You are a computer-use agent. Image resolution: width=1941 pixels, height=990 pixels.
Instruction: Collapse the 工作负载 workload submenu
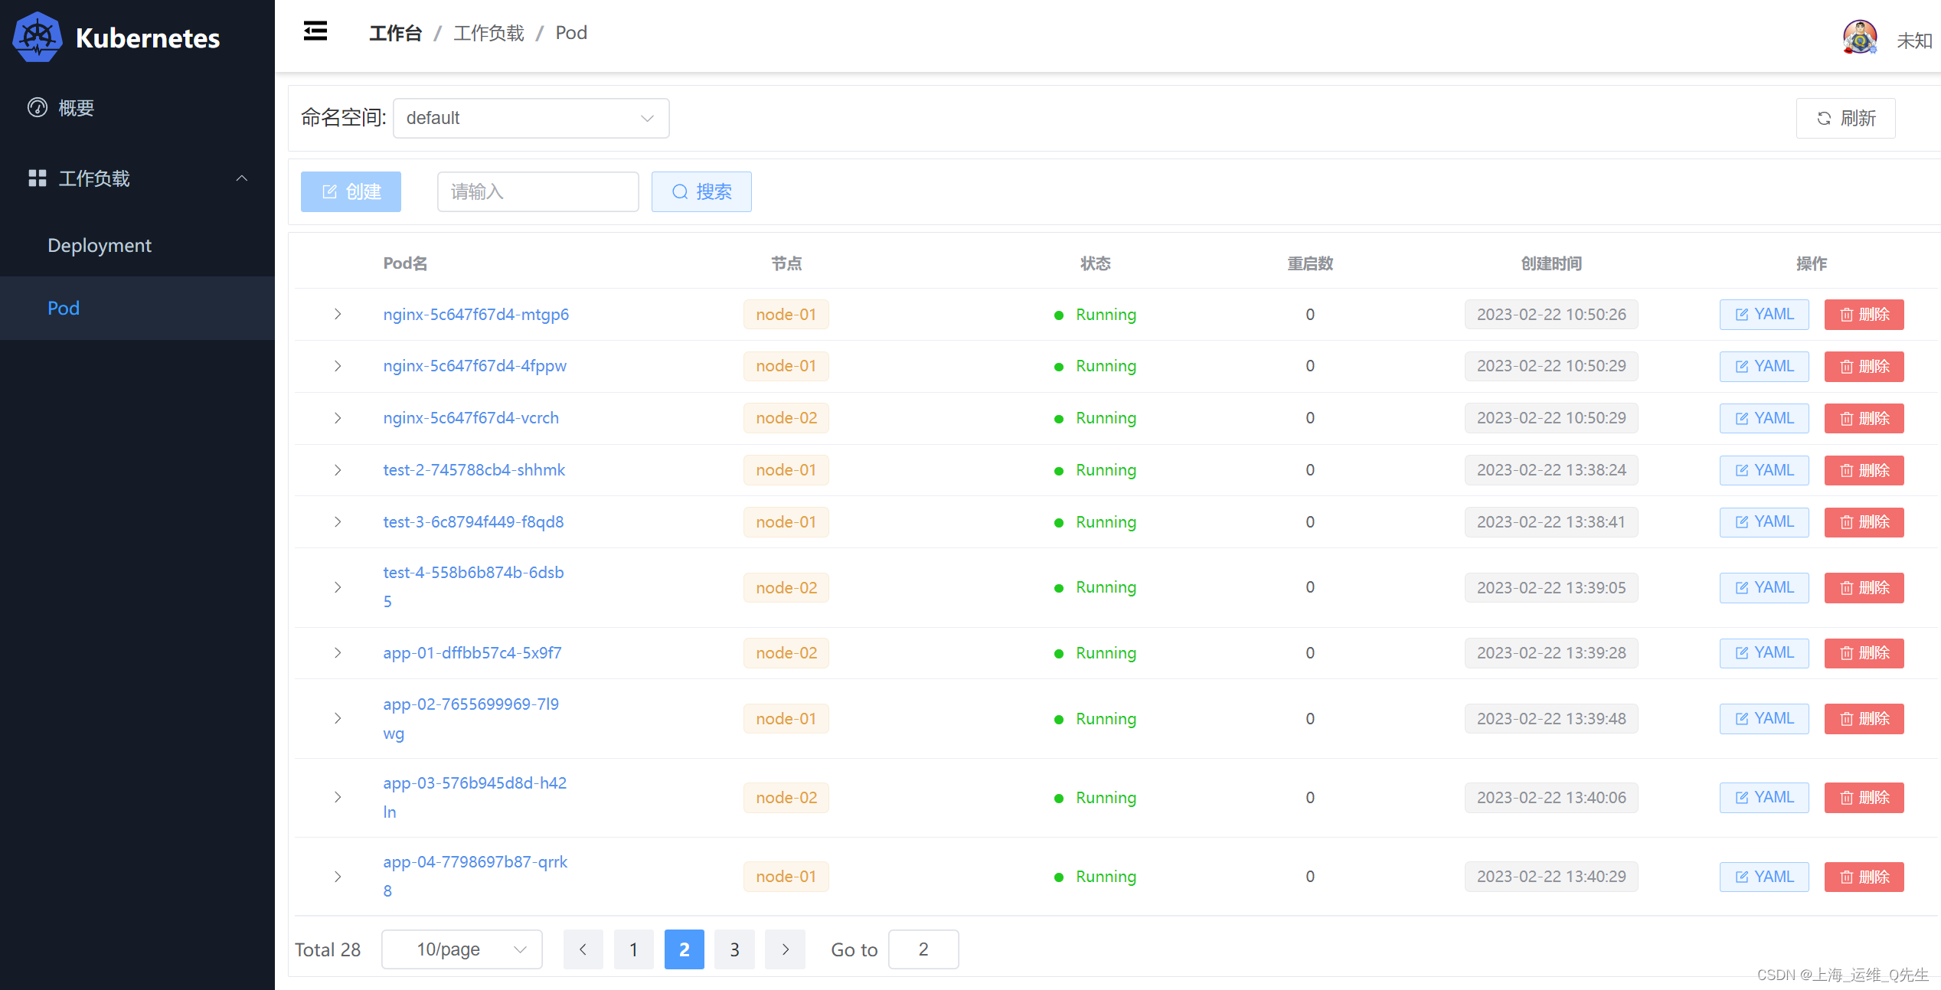tap(138, 178)
